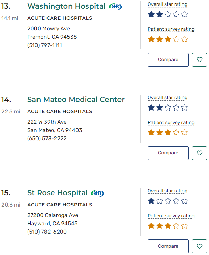Toggle the heart favorite for St Rose Hospital
This screenshot has height=255, width=209.
click(200, 246)
